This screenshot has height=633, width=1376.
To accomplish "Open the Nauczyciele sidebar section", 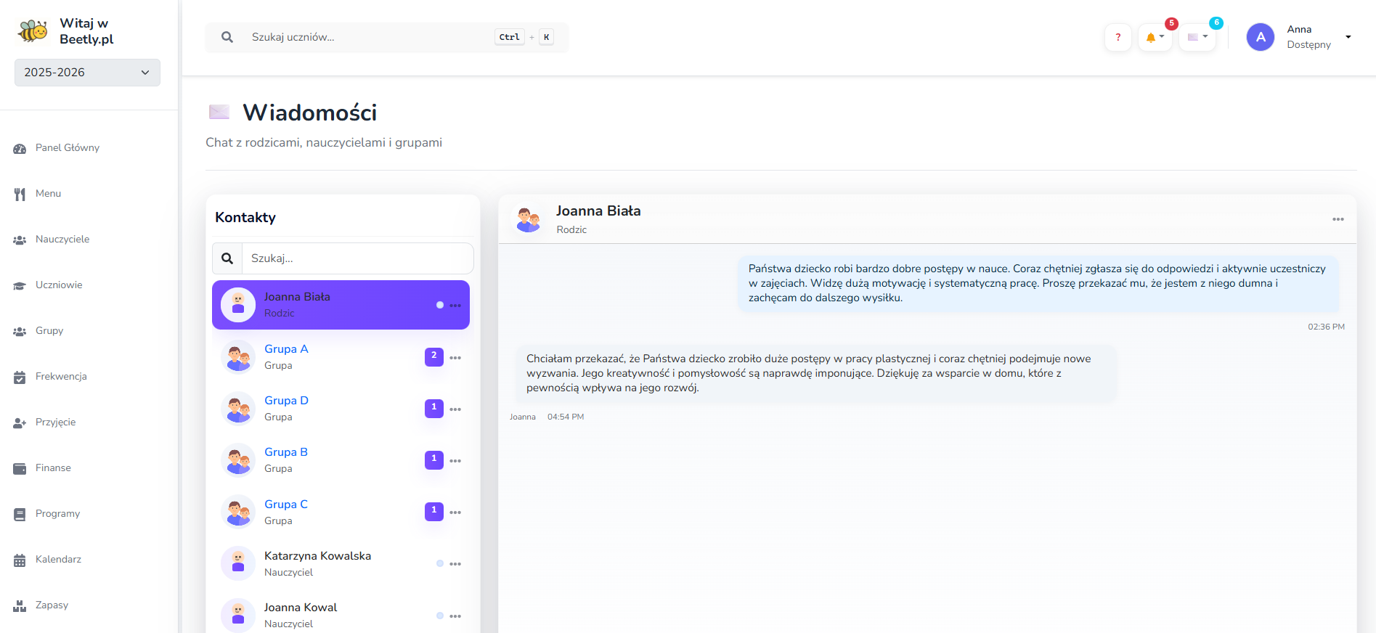I will tap(62, 240).
